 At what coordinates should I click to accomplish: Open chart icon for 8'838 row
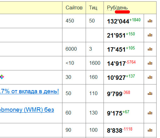150,130
